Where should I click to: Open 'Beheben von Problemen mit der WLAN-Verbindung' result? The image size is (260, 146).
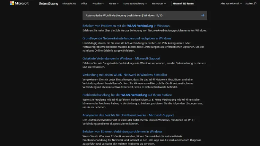[126, 26]
